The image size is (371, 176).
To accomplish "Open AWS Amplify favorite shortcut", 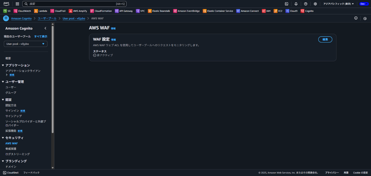I will tap(78, 11).
